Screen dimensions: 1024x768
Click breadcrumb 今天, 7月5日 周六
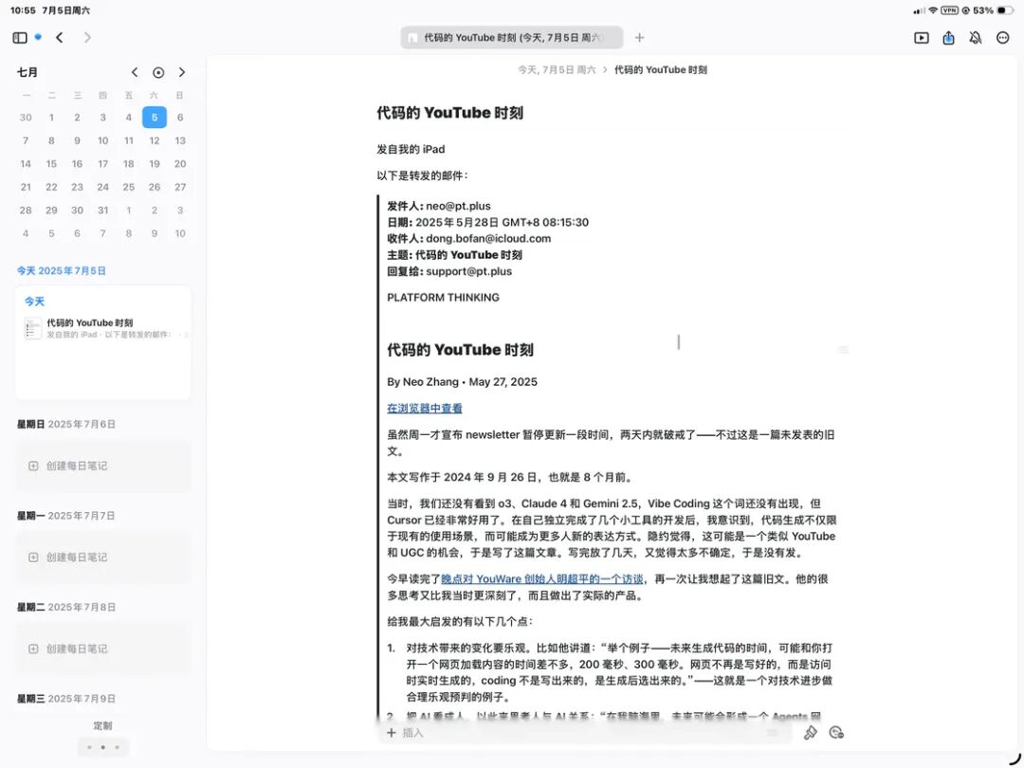[x=558, y=70]
